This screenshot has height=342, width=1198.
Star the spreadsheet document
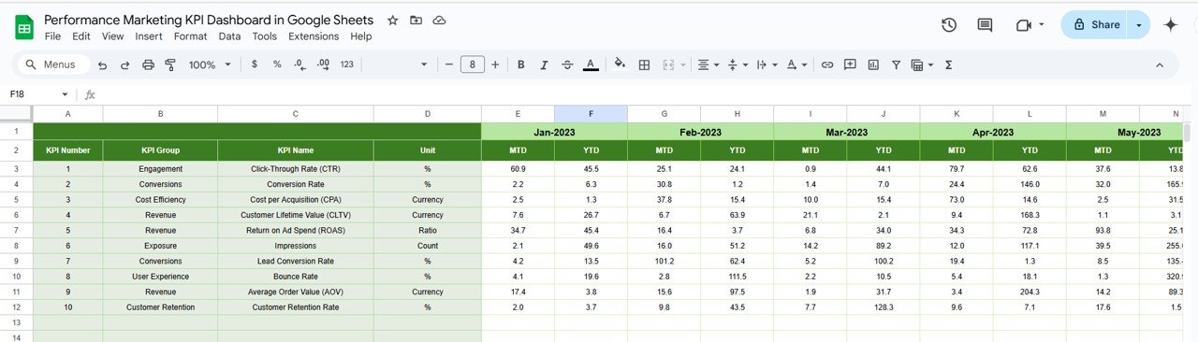coord(393,20)
